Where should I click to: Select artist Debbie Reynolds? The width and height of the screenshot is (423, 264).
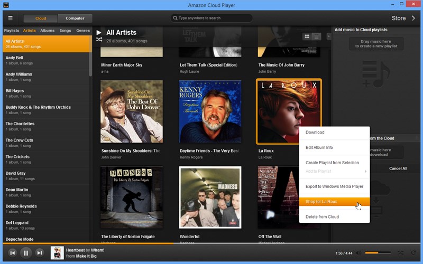pos(46,209)
